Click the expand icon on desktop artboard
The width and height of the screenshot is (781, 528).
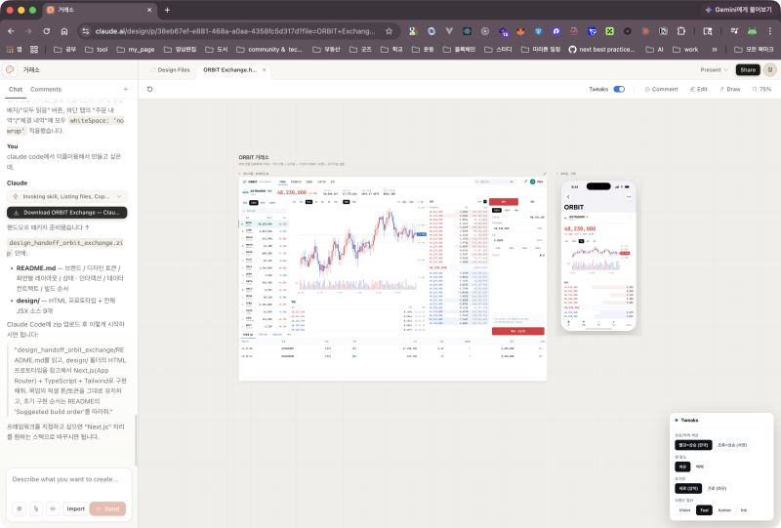(x=545, y=174)
